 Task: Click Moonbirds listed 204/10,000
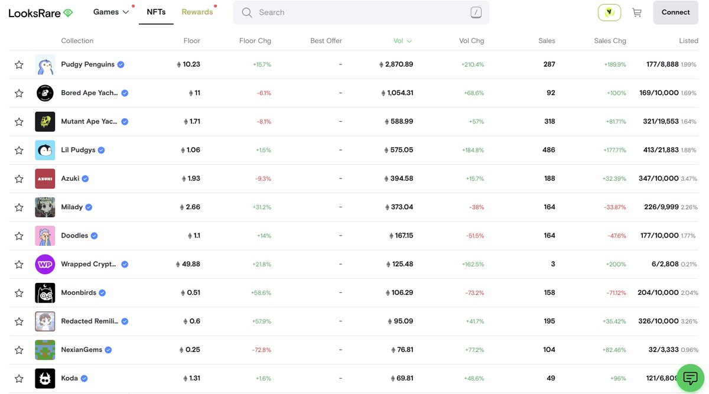click(x=658, y=293)
